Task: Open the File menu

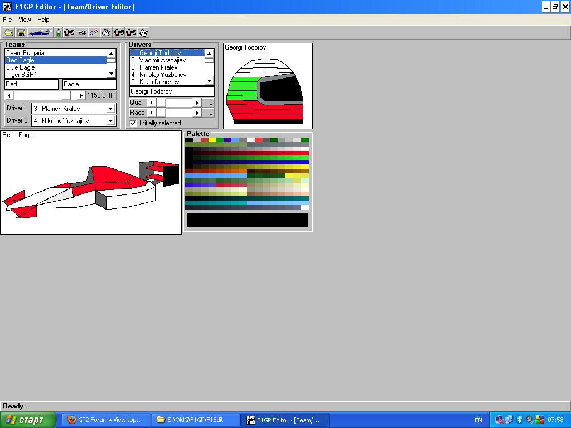Action: coord(7,20)
